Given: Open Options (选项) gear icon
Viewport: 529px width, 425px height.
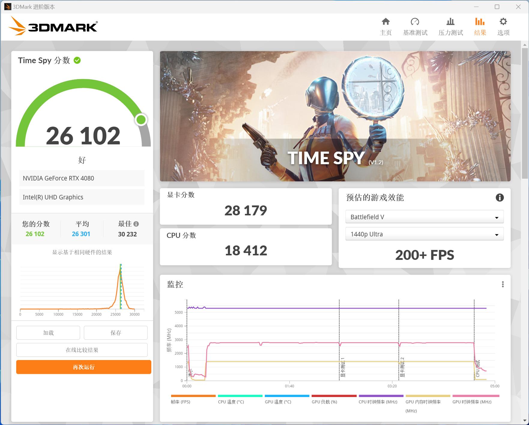Looking at the screenshot, I should click(503, 22).
